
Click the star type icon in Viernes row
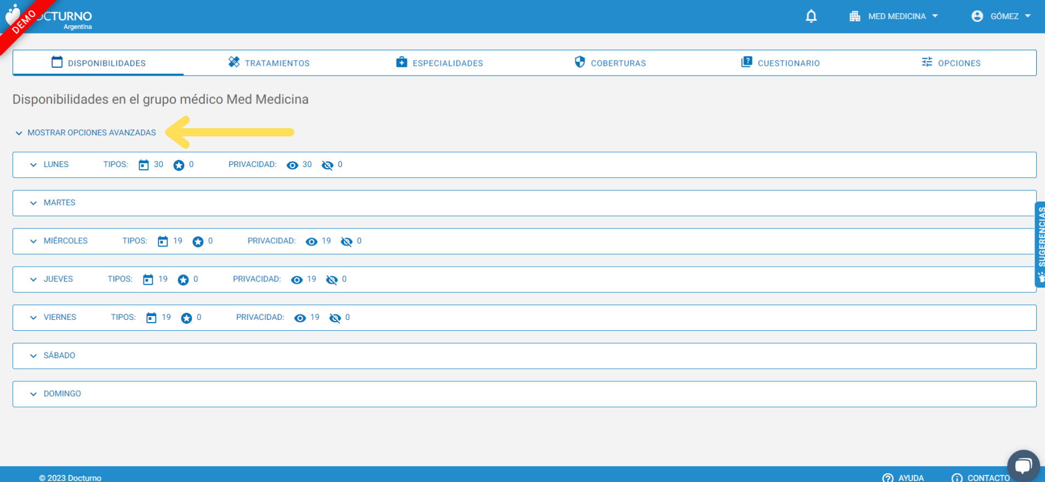pos(186,318)
